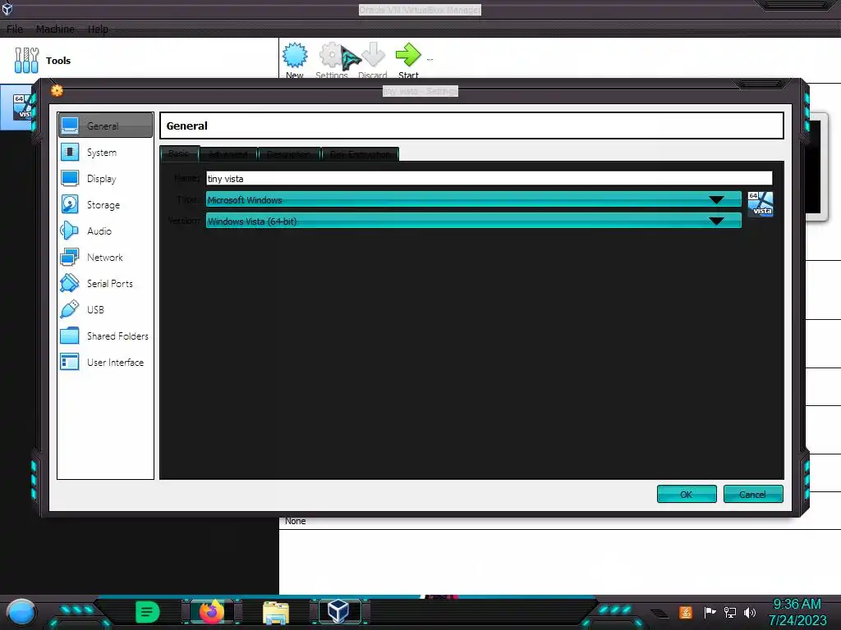Screen dimensions: 841x630
Task: Open the Network settings category
Action: (105, 257)
